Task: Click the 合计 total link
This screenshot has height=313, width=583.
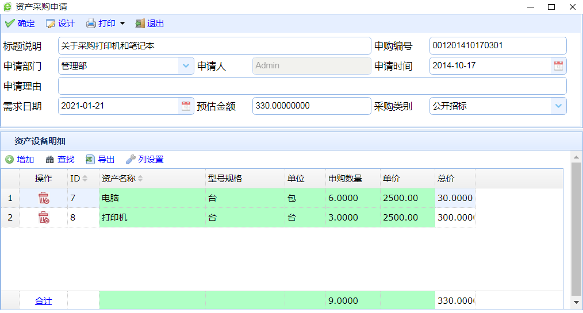Action: coord(43,301)
